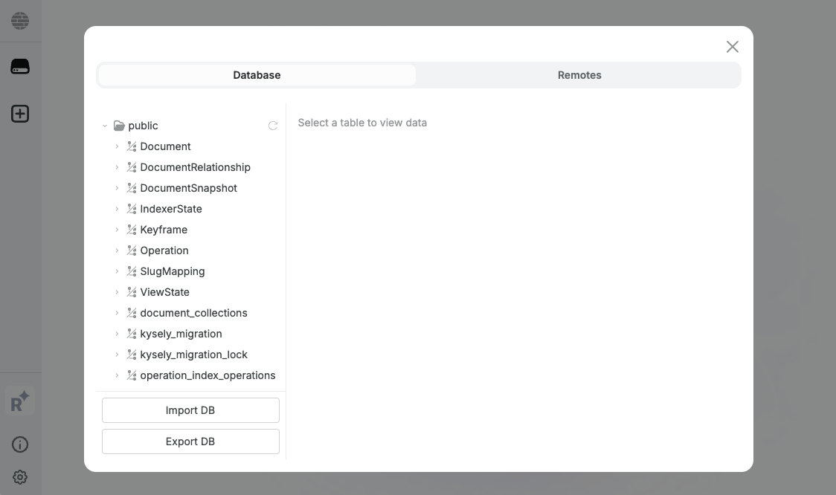Click the table icon beside Keyframe
836x495 pixels.
132,230
